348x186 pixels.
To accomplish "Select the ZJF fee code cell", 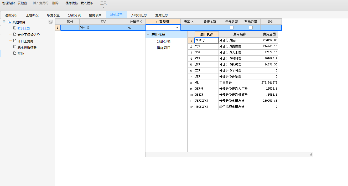I will coord(207,47).
